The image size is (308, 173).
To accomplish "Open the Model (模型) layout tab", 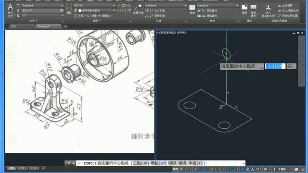I will pyautogui.click(x=12, y=168).
